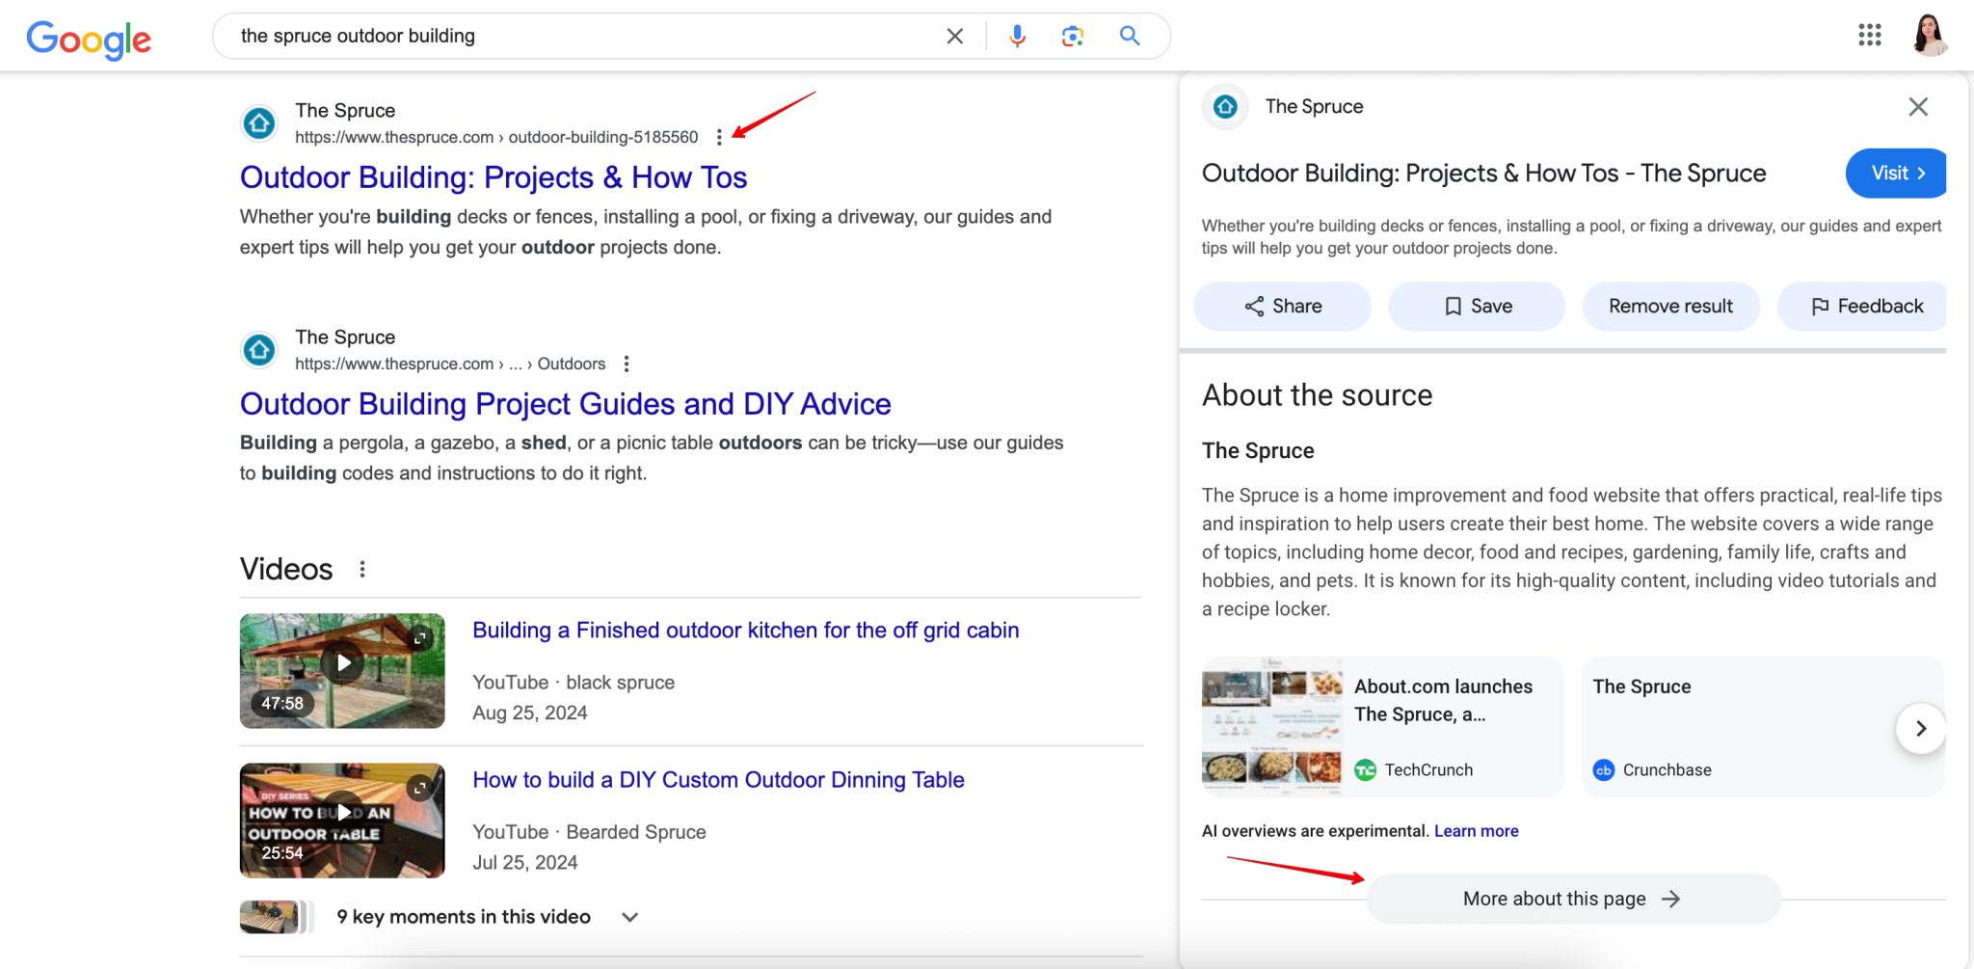Expand the 9 key moments chevron
Screen dimensions: 1974x969
[628, 917]
